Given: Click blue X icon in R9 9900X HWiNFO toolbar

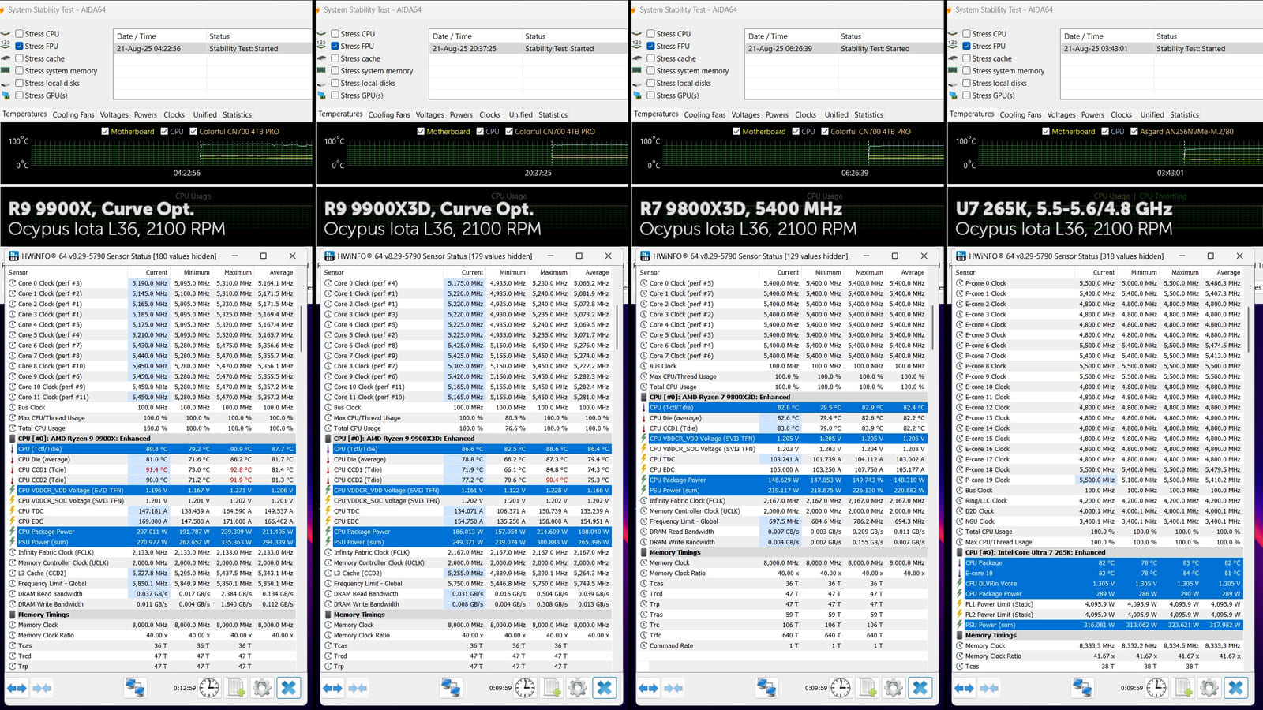Looking at the screenshot, I should (289, 688).
